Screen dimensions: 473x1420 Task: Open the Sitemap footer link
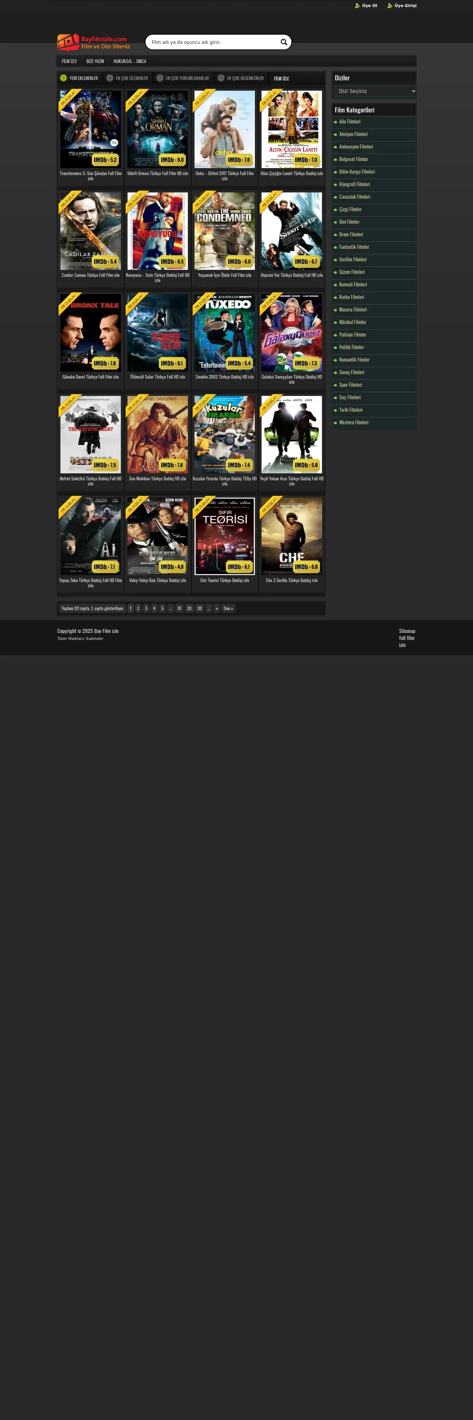(407, 631)
